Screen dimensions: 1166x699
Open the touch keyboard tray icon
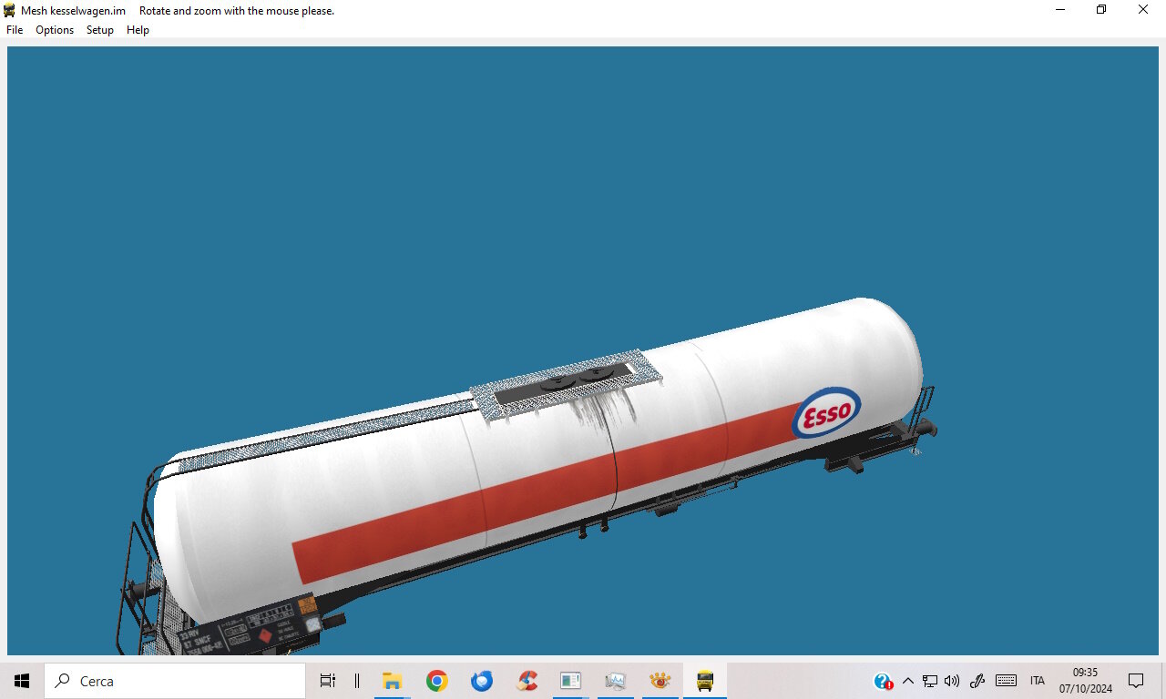[1006, 681]
